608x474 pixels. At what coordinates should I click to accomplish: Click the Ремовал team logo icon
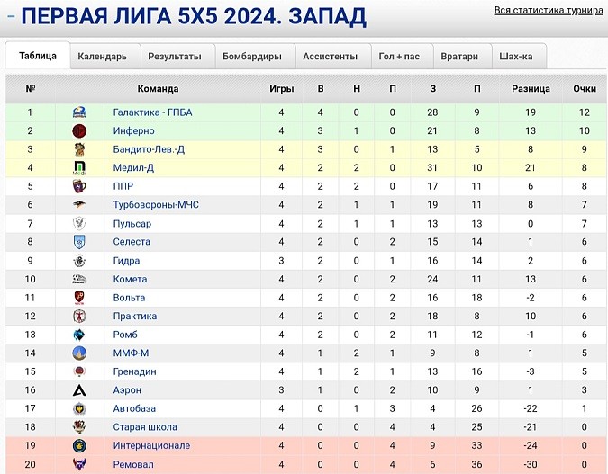tap(79, 464)
